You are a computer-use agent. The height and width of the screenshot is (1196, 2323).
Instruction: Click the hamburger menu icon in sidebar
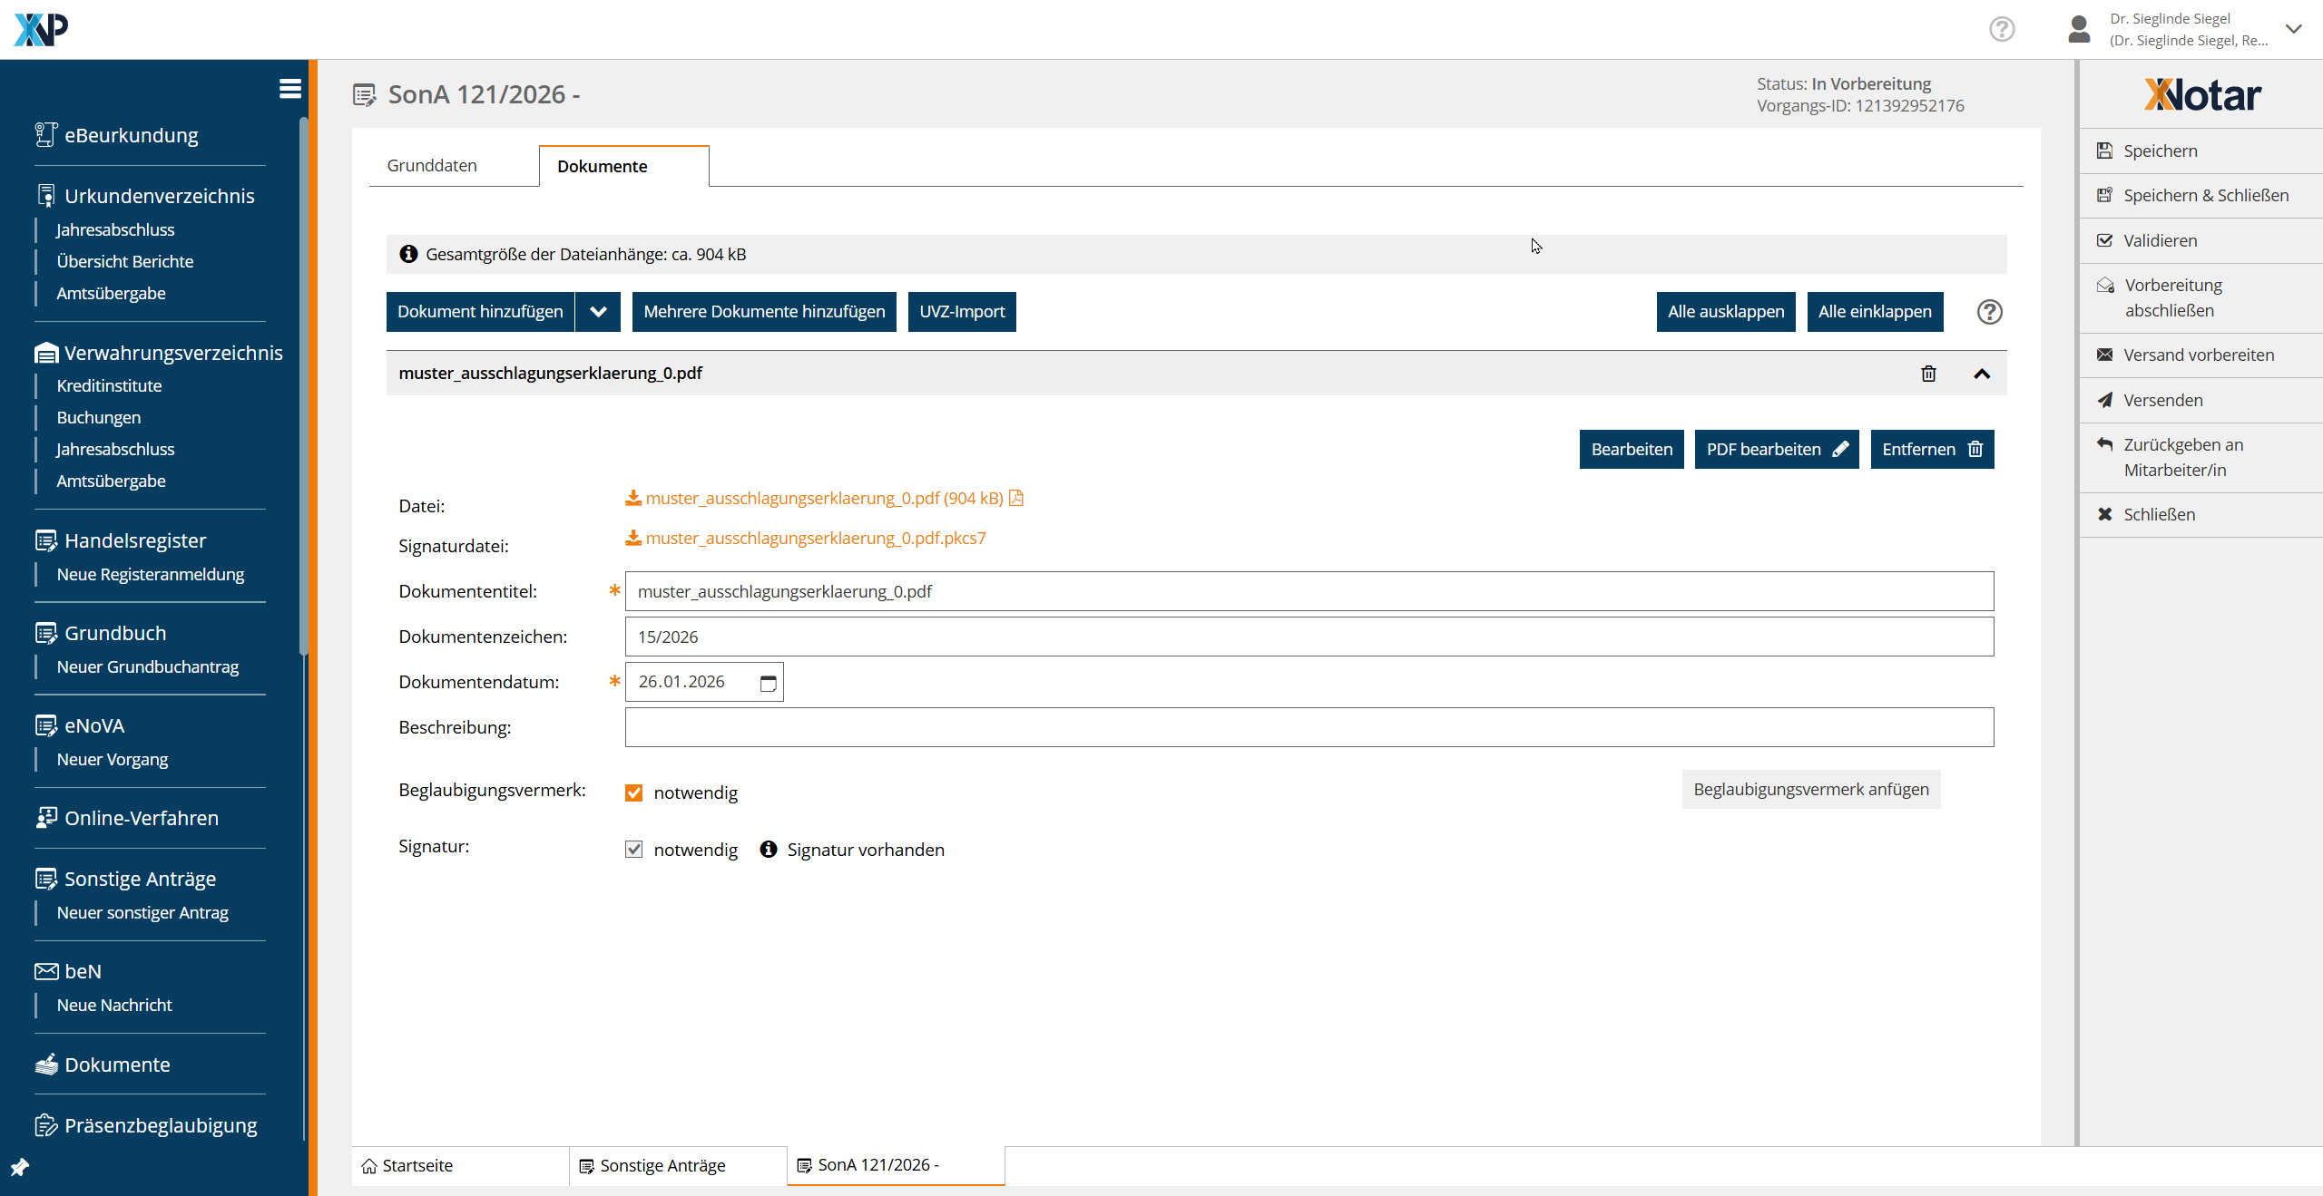289,88
